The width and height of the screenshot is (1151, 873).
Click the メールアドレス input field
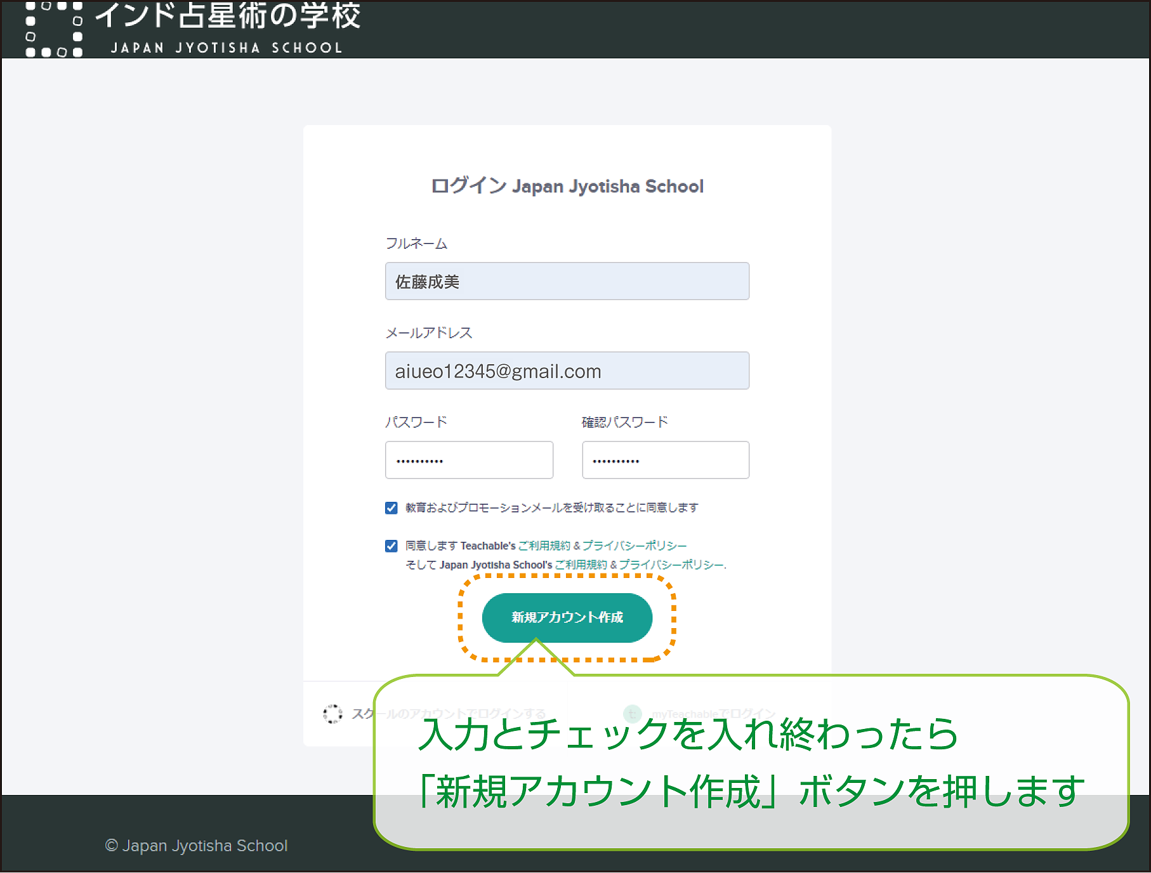[567, 371]
